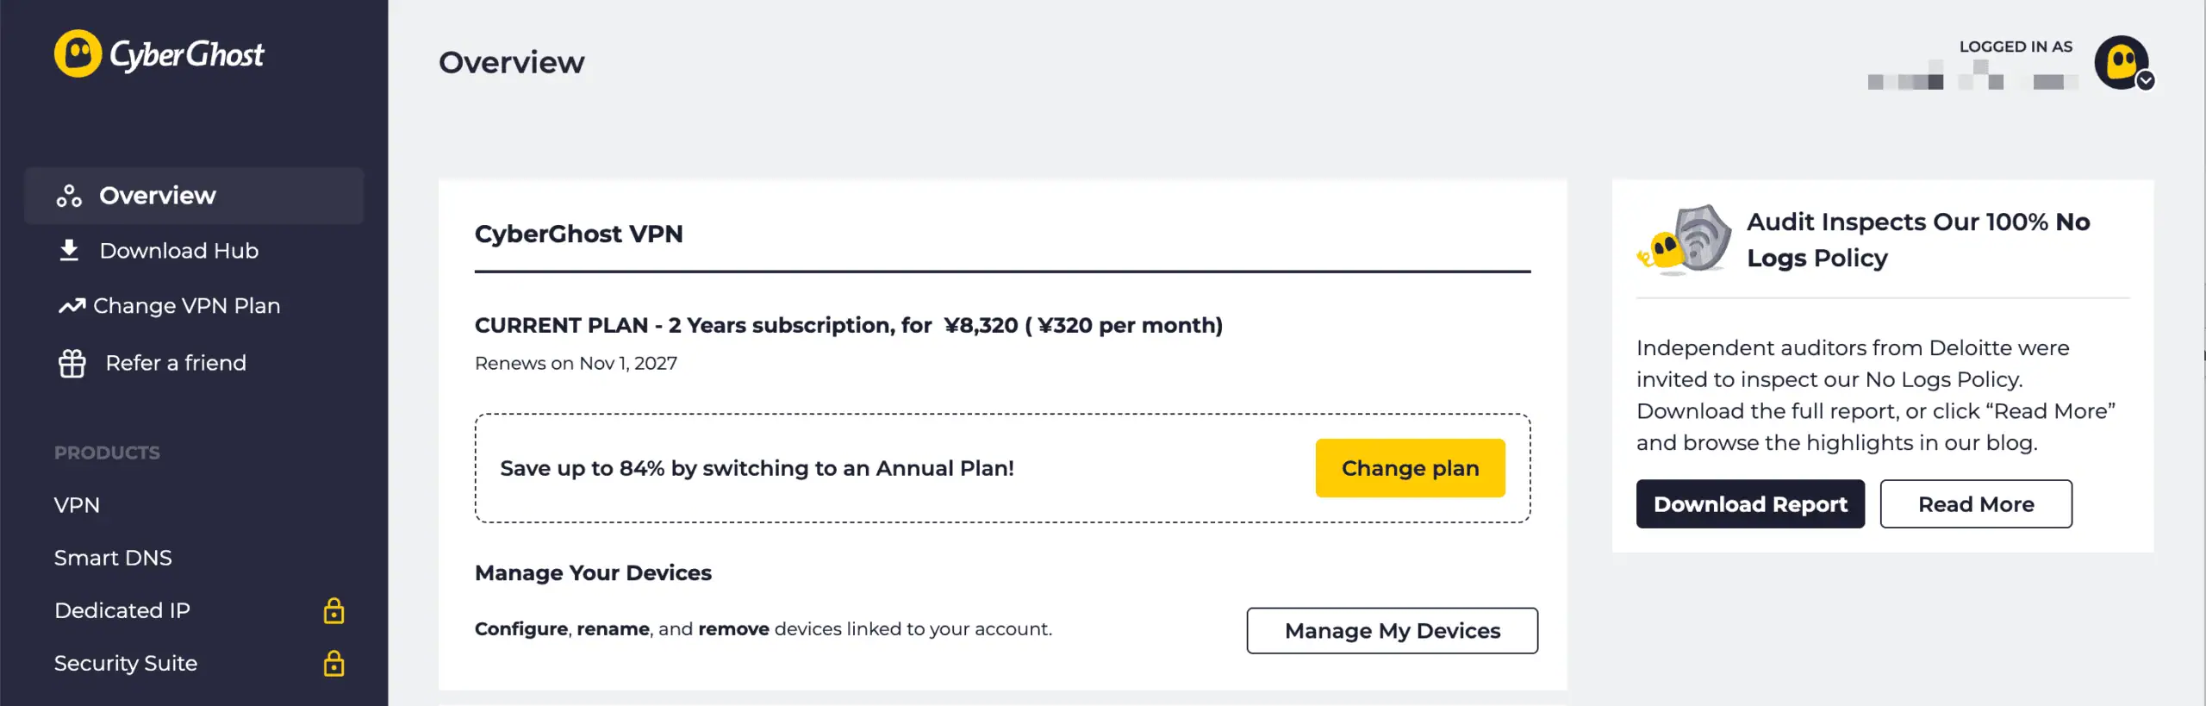Open the Dedicated IP product
Screen dimensions: 2206x706
coord(122,610)
